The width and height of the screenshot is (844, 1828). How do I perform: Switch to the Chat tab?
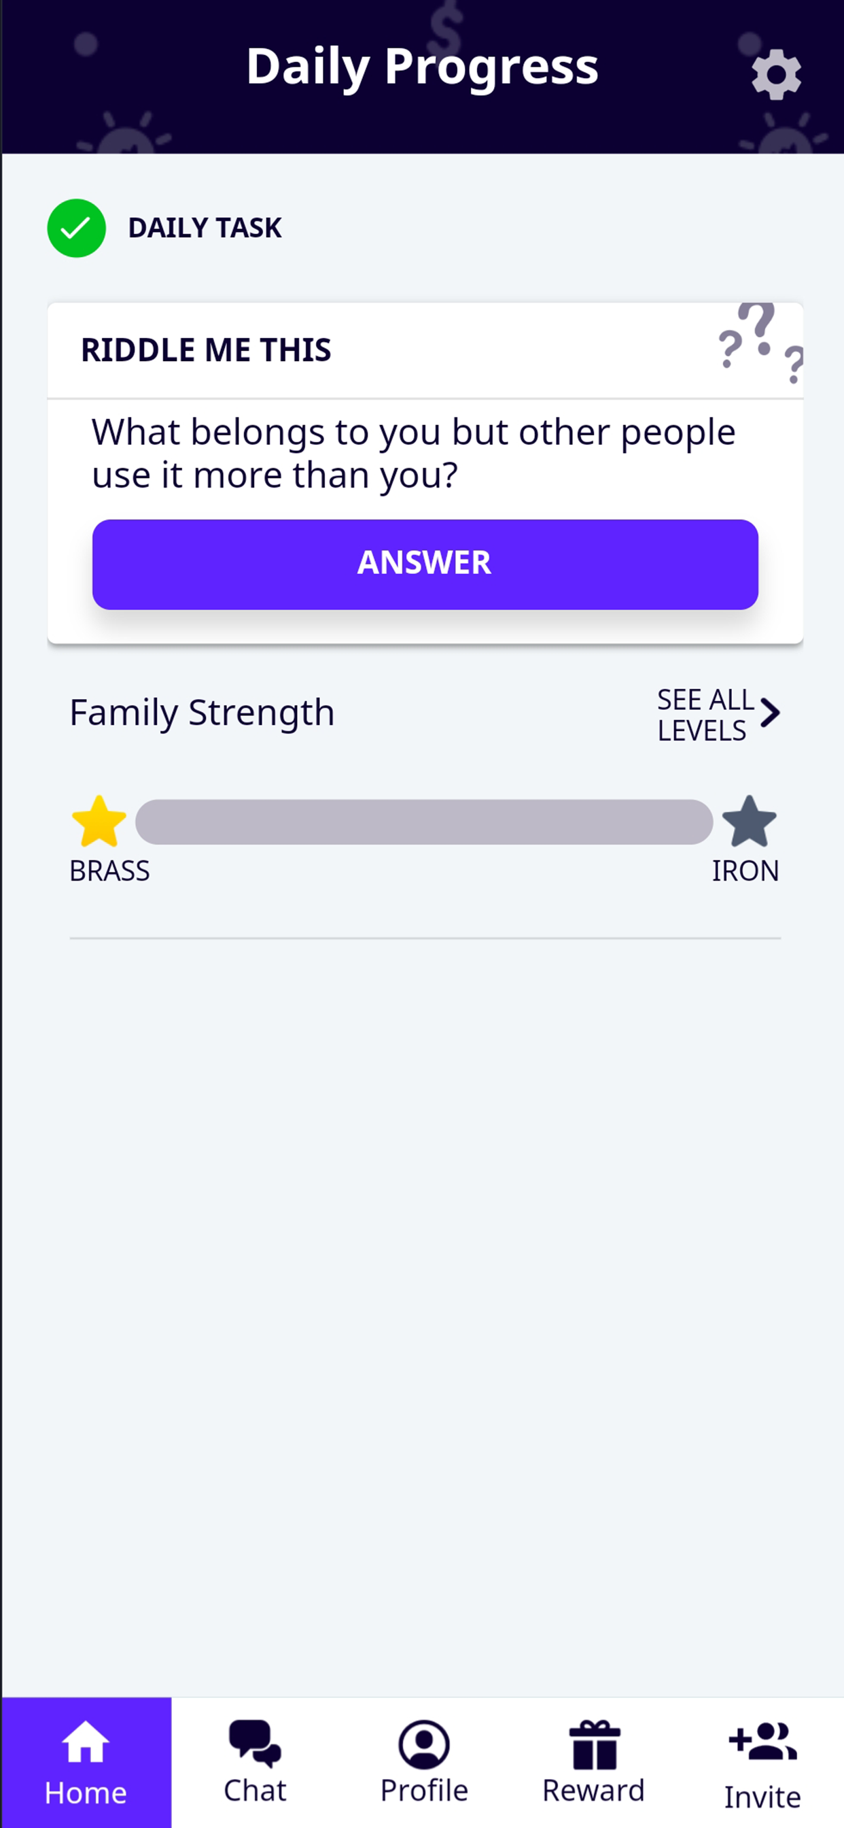255,1762
